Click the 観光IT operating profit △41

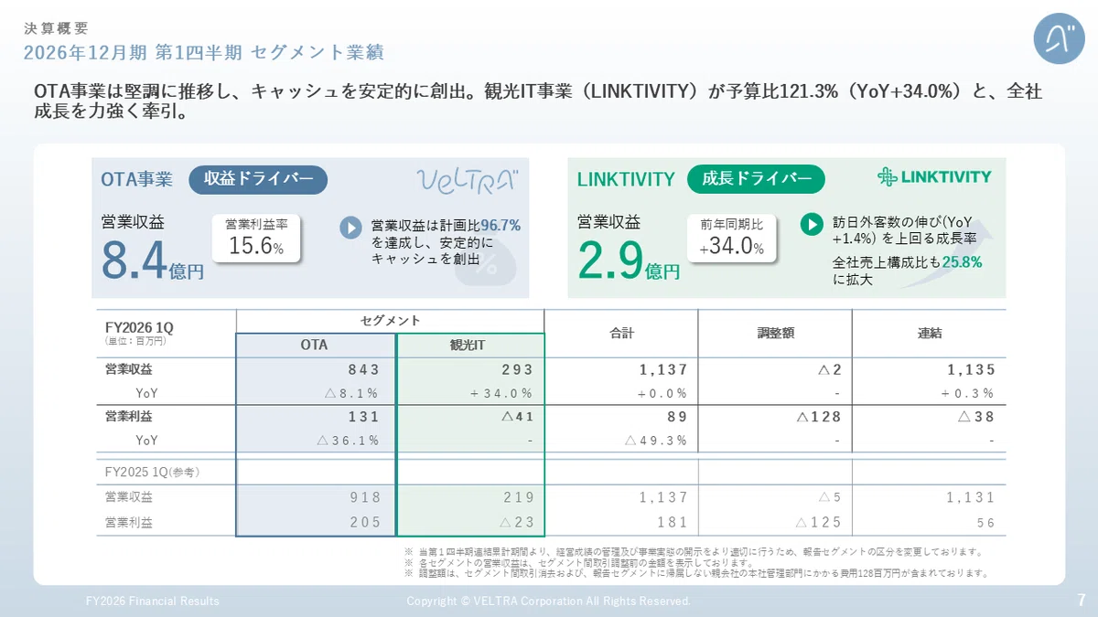pos(517,417)
